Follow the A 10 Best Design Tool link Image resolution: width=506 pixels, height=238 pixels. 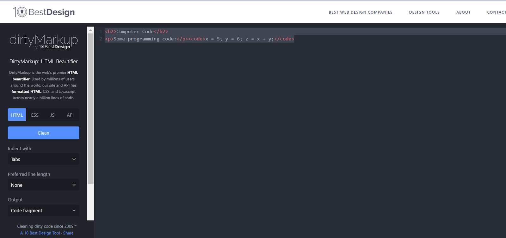coord(40,233)
